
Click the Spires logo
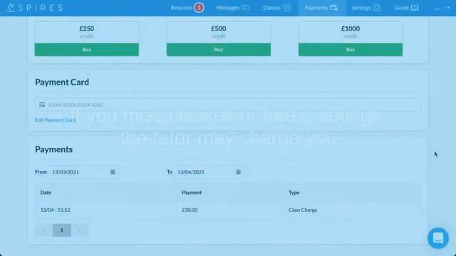(34, 8)
